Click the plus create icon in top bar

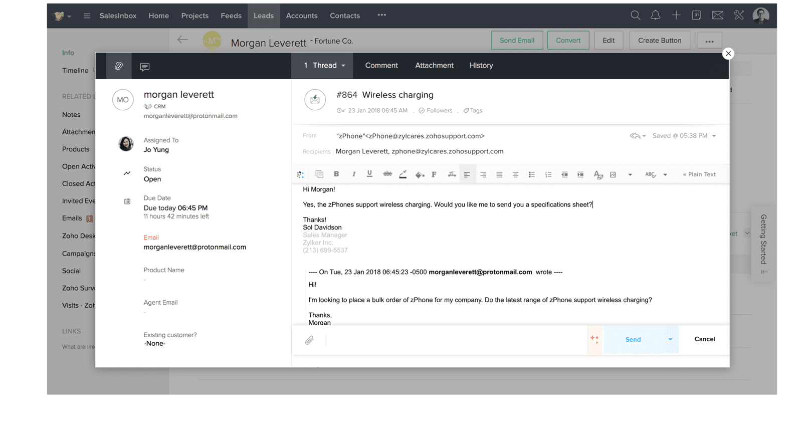(x=676, y=15)
